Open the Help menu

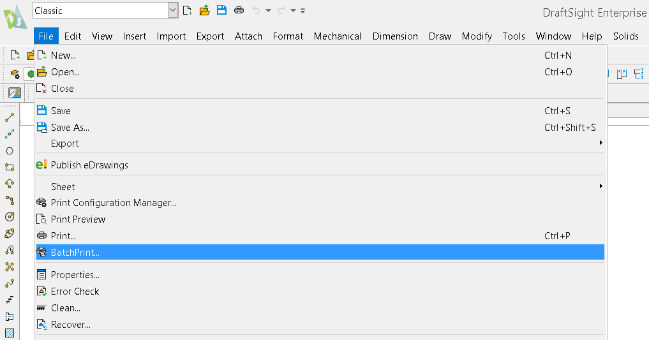tap(592, 36)
